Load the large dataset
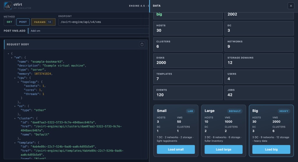This screenshot has width=298, height=162. [x=223, y=149]
